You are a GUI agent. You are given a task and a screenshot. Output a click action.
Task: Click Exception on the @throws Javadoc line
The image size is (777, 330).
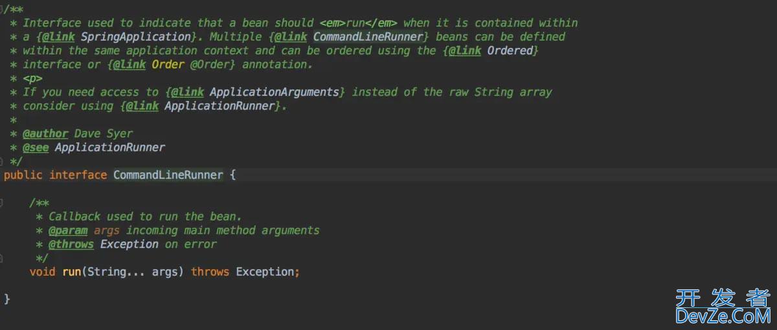tap(129, 245)
